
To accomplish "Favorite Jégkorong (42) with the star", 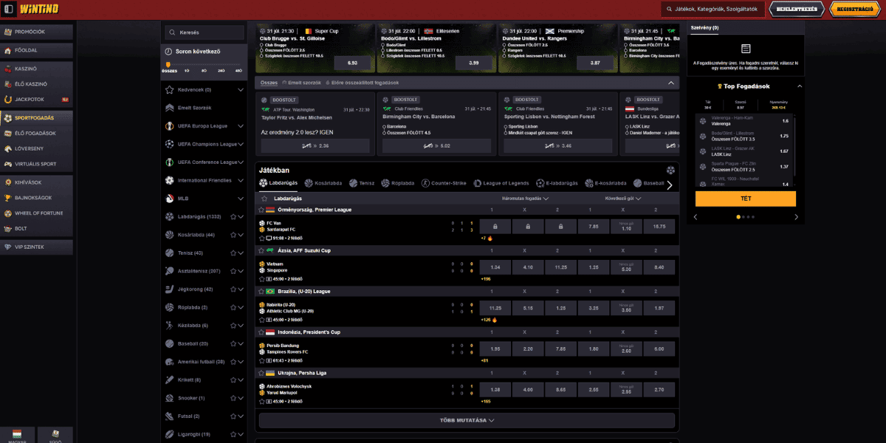I will click(233, 289).
